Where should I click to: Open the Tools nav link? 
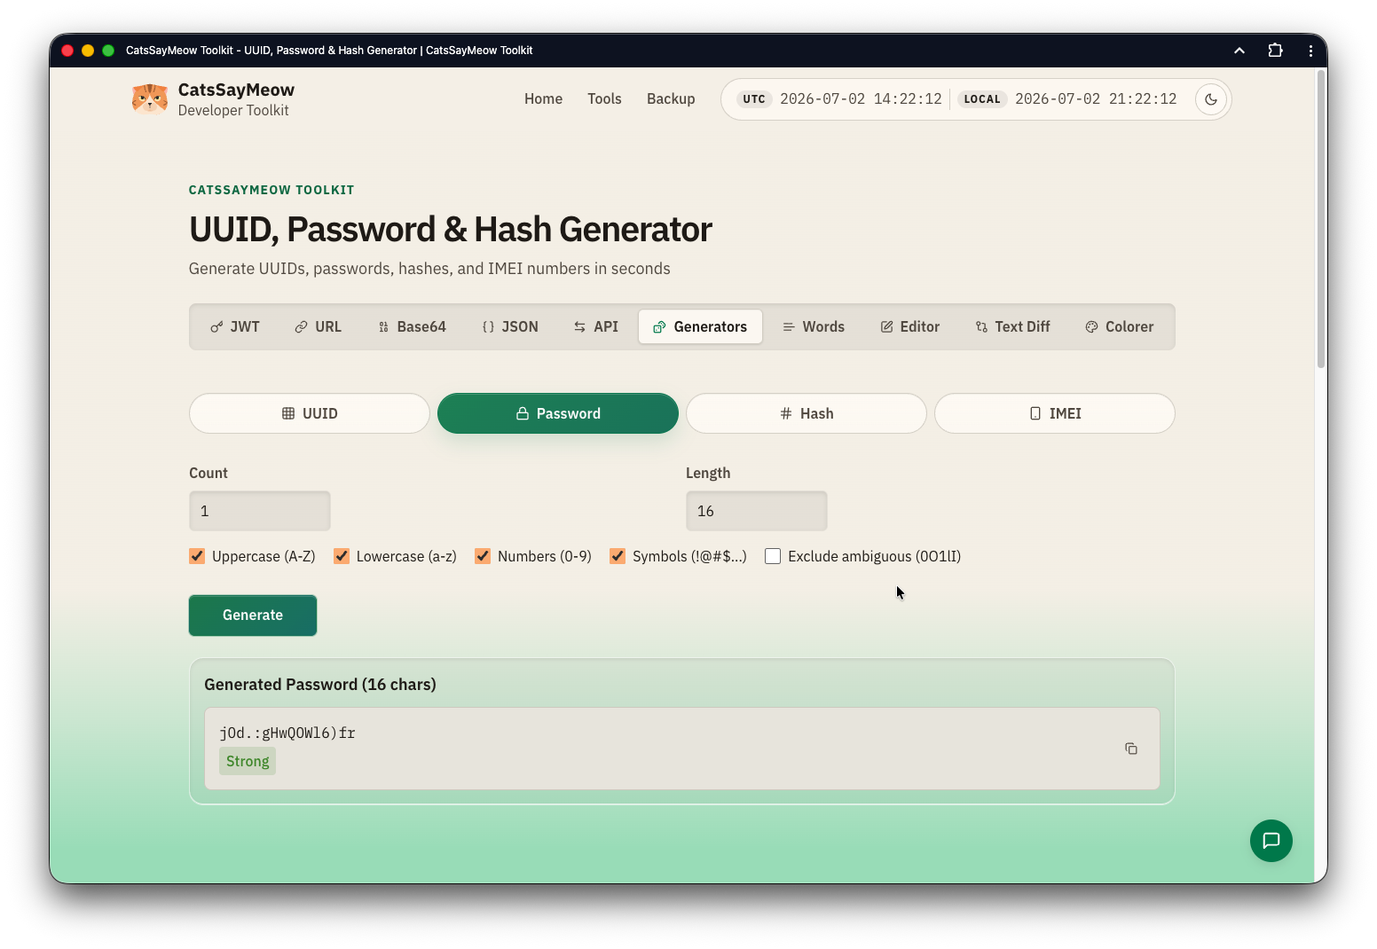604,98
